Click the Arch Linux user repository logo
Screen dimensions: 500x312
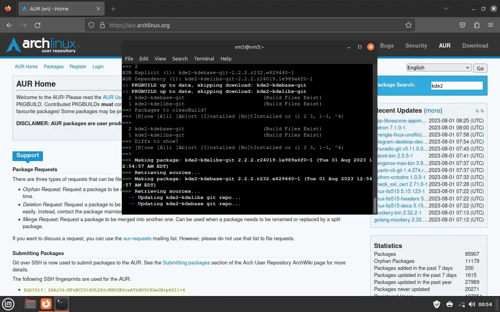[43, 45]
